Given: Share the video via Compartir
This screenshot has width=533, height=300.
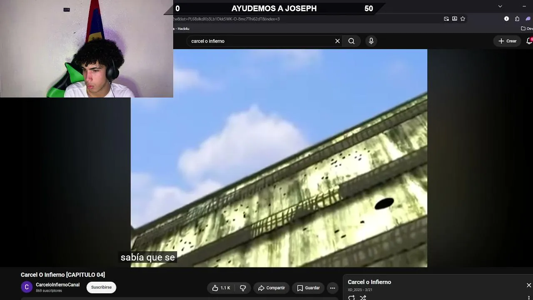Looking at the screenshot, I should pos(271,288).
